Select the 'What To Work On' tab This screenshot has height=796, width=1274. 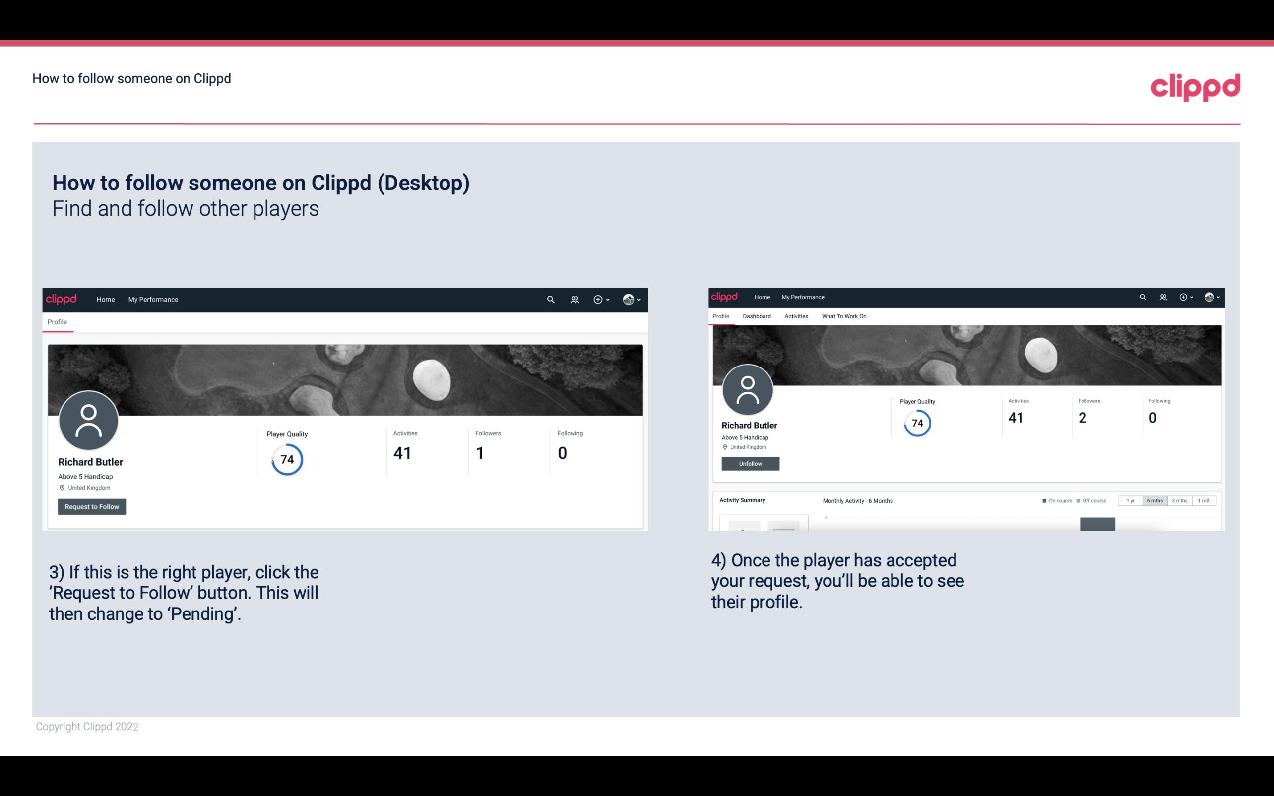[x=844, y=316]
